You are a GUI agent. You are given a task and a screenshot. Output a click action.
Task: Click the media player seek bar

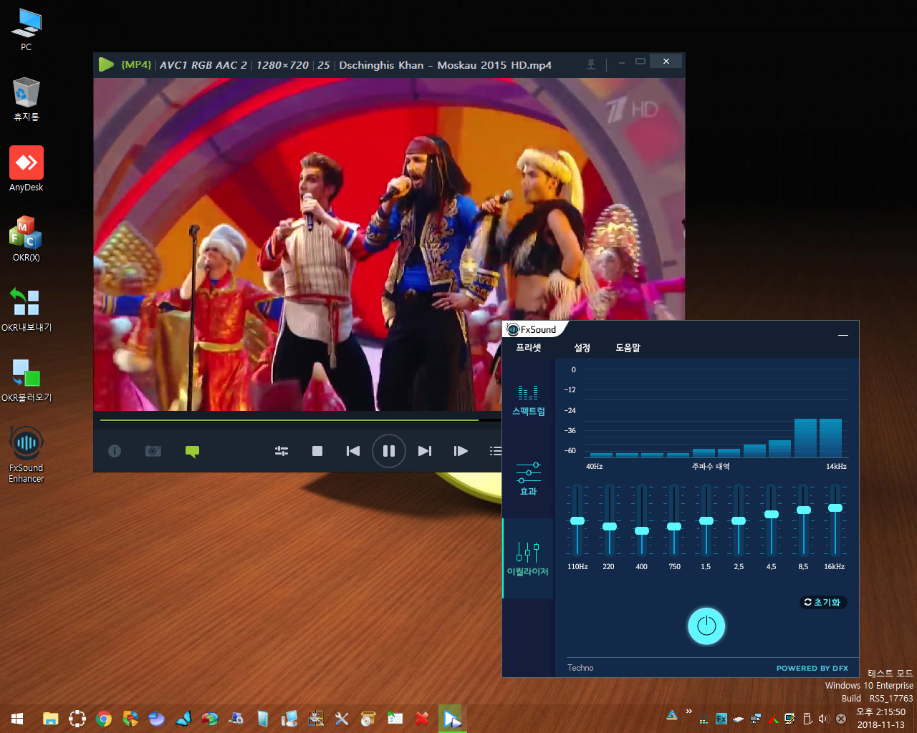click(300, 420)
